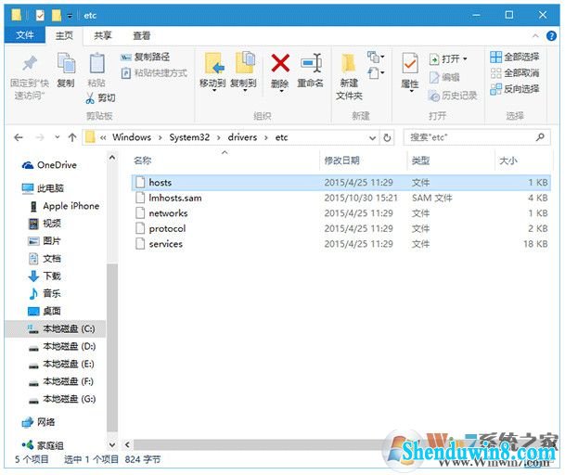Click the Edit (编辑) button
The width and height of the screenshot is (565, 475).
point(444,77)
